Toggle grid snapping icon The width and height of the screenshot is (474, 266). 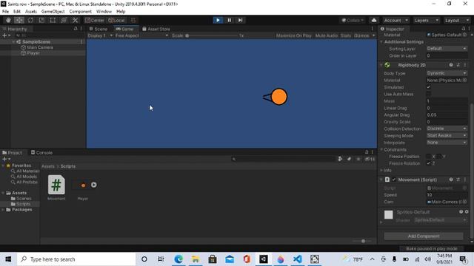click(133, 20)
